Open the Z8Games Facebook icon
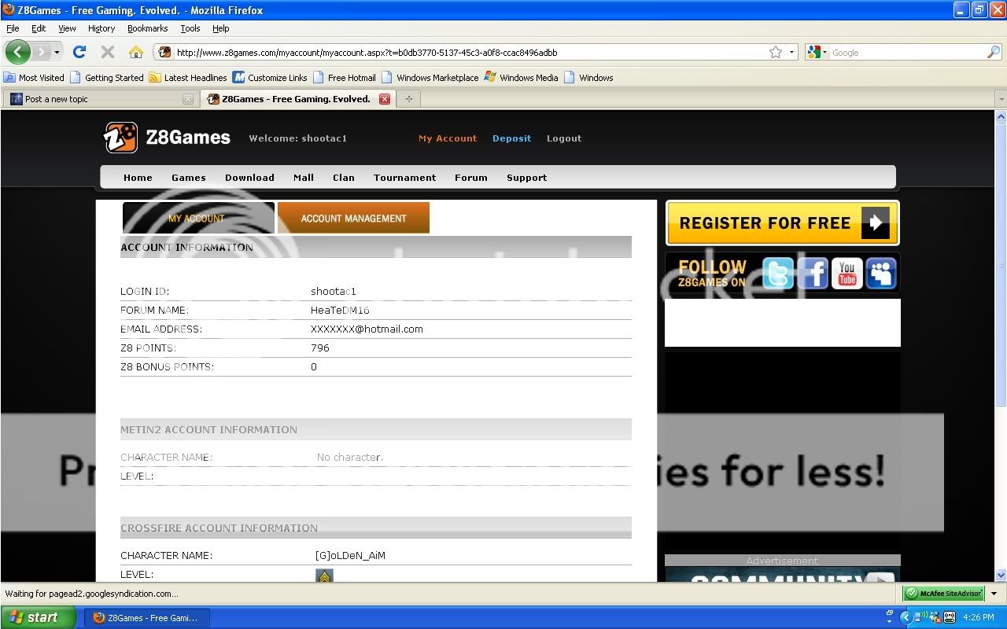Viewport: 1007px width, 629px height. point(813,274)
